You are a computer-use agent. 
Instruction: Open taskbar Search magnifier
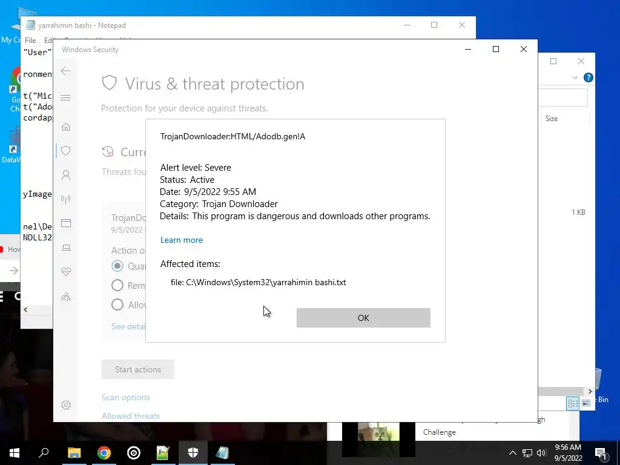click(44, 453)
